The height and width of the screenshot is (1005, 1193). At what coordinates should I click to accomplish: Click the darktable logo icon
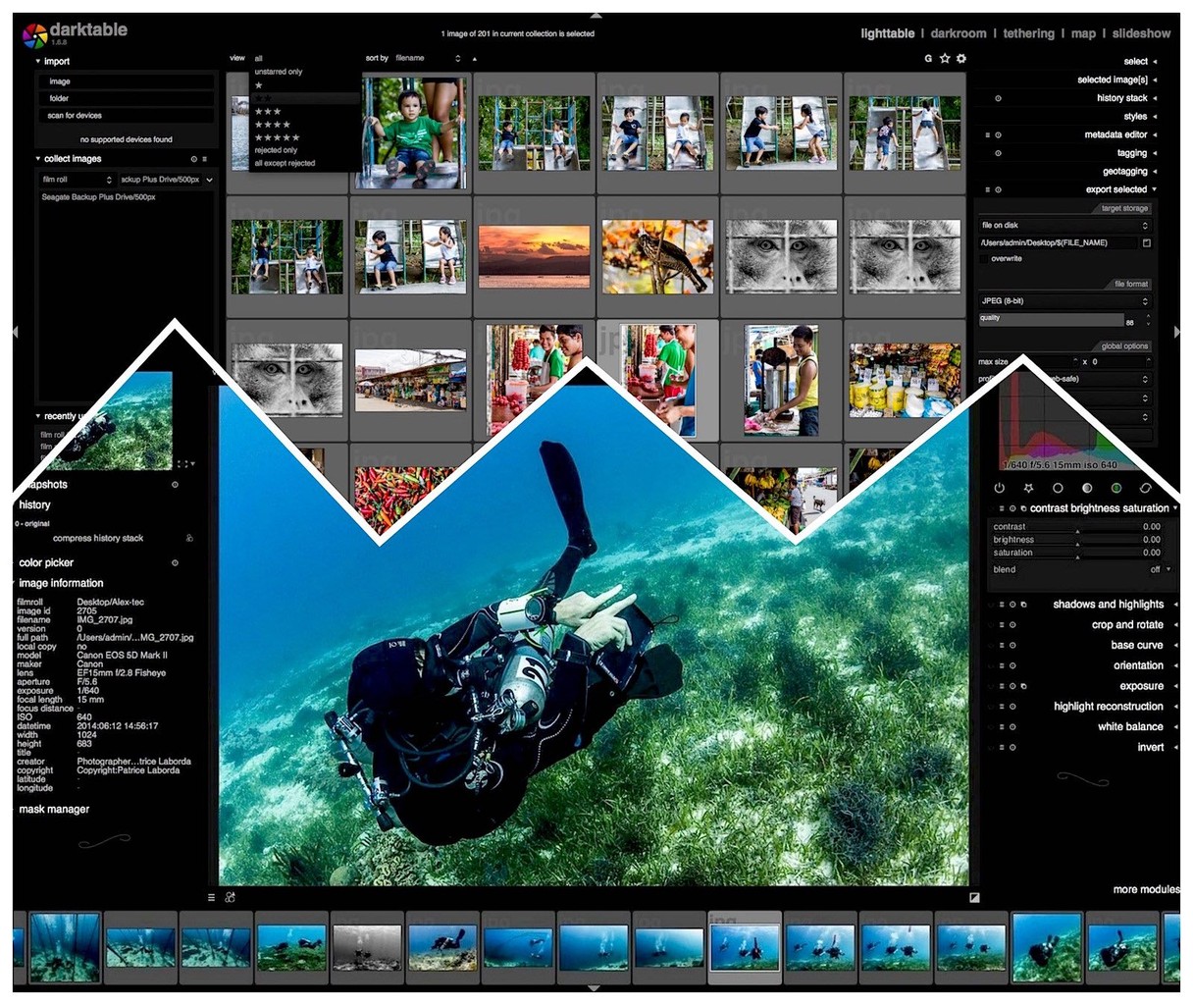[x=34, y=35]
